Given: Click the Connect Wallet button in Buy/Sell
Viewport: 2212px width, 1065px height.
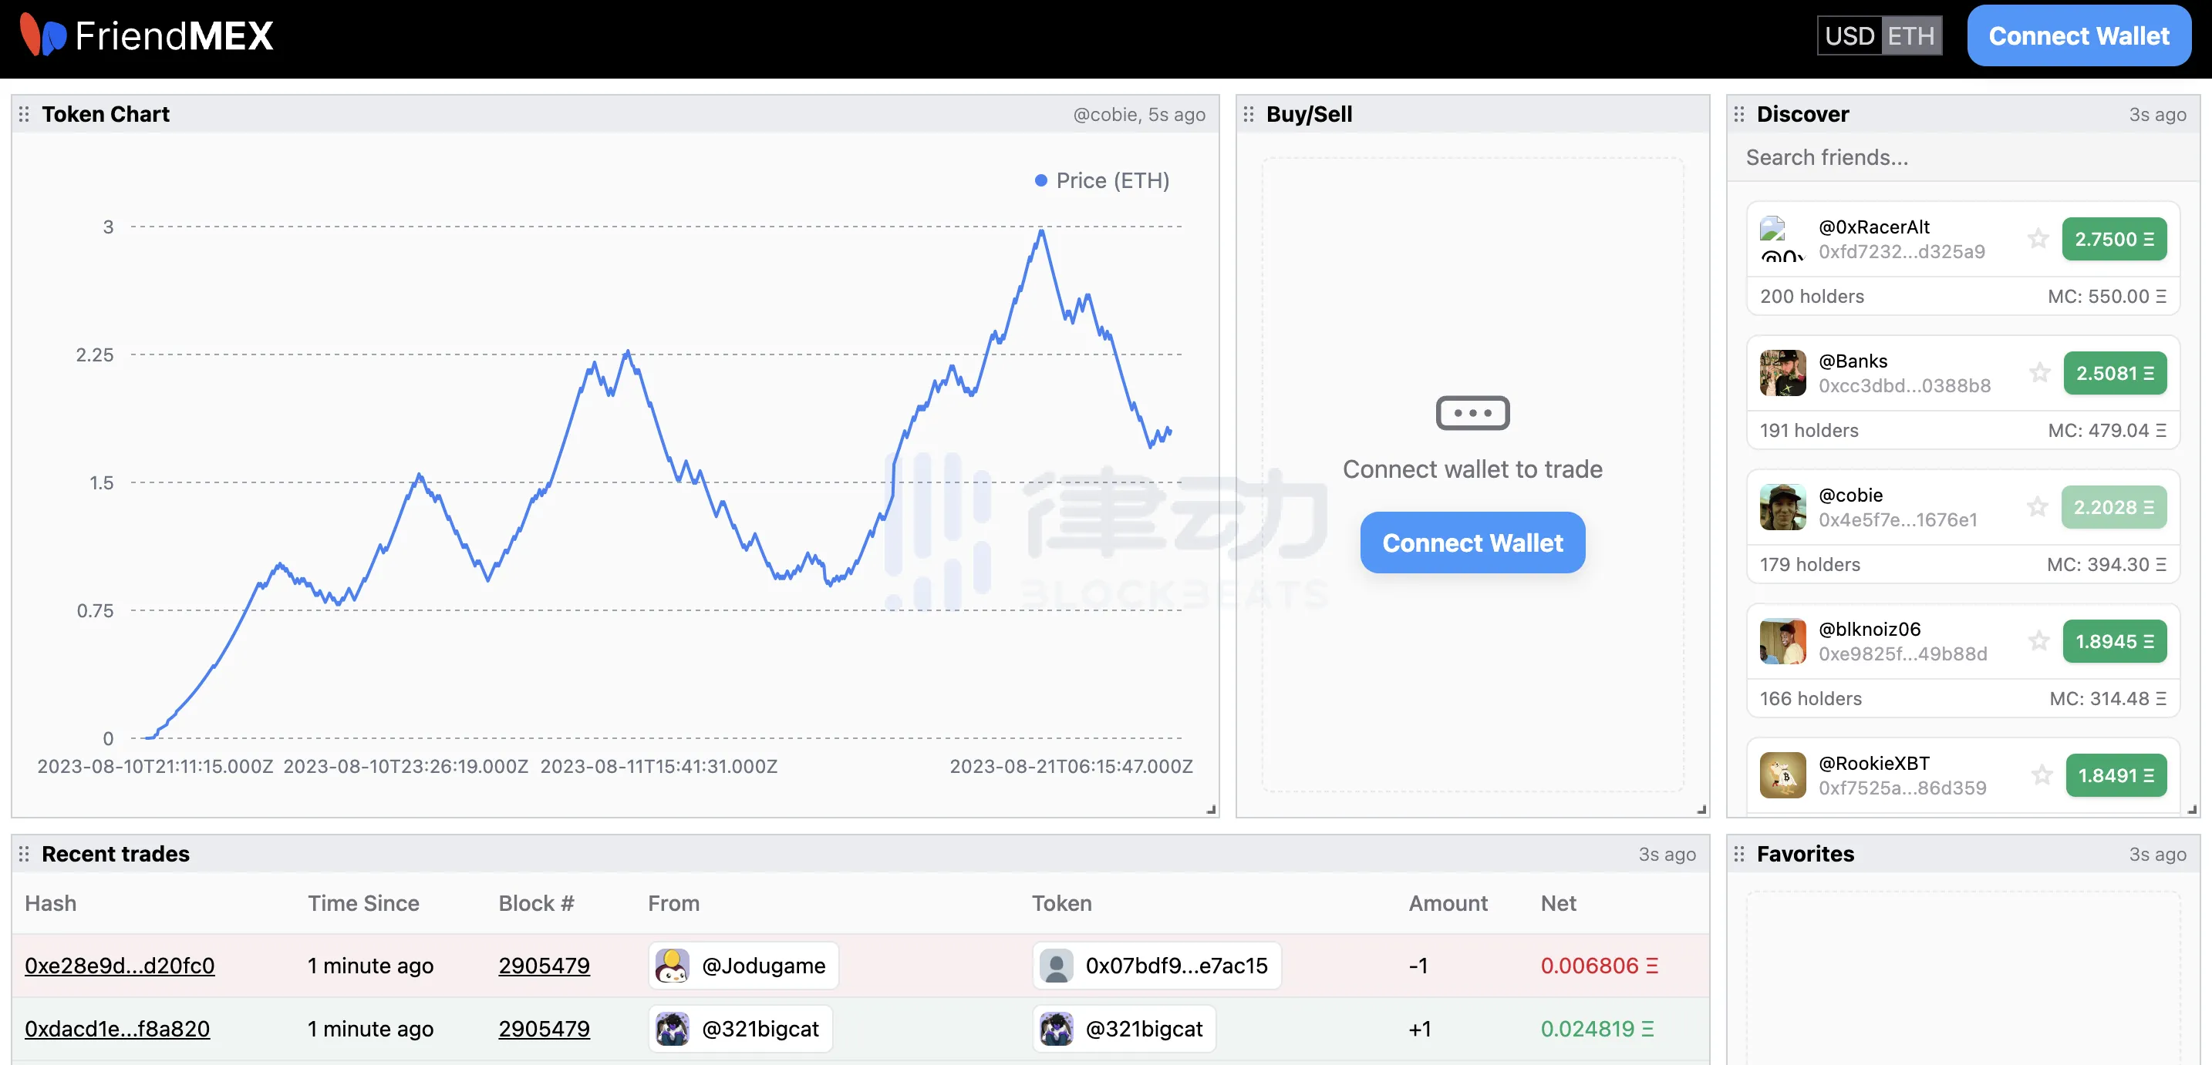Looking at the screenshot, I should tap(1473, 541).
